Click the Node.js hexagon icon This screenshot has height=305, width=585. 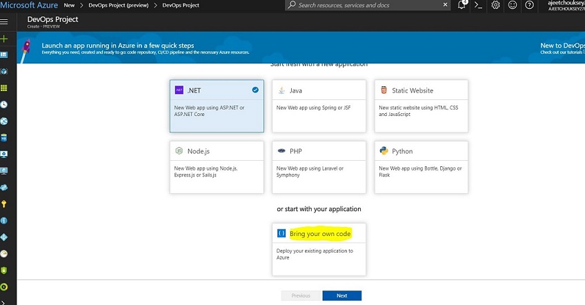pyautogui.click(x=179, y=151)
